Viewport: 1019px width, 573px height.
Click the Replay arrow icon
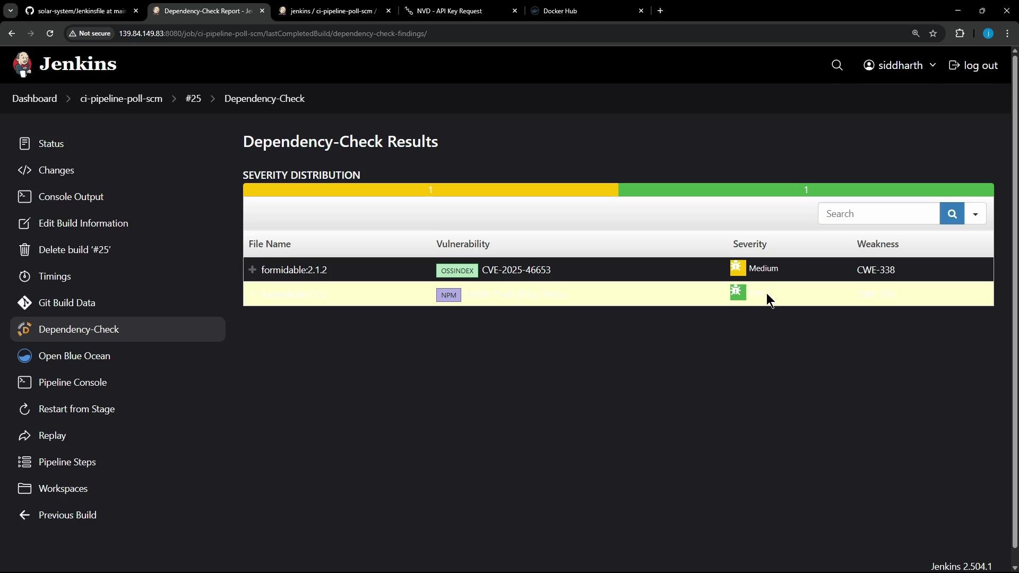click(24, 436)
